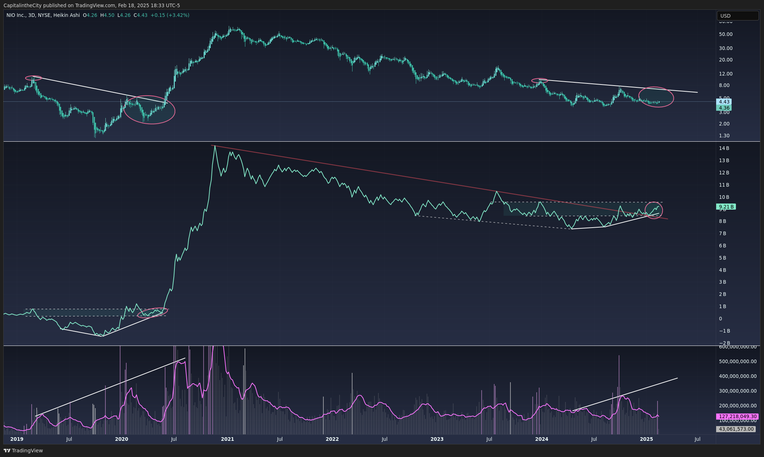Click the TradingView logo at the bottom left
The height and width of the screenshot is (457, 764).
click(23, 451)
